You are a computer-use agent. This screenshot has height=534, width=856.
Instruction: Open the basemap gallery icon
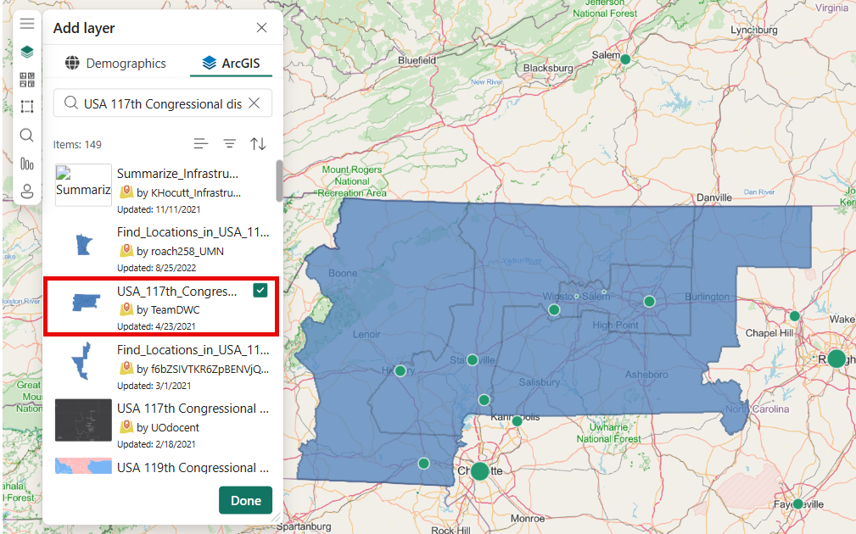(x=26, y=79)
